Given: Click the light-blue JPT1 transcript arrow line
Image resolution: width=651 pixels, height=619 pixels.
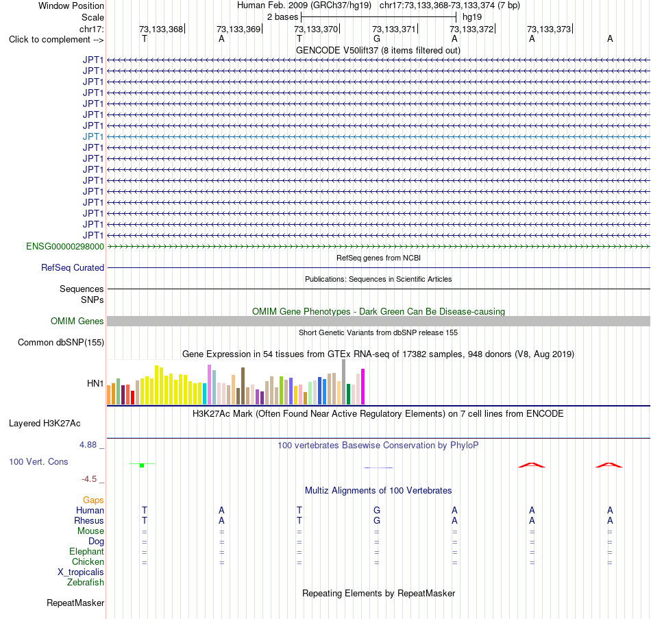Looking at the screenshot, I should [379, 136].
